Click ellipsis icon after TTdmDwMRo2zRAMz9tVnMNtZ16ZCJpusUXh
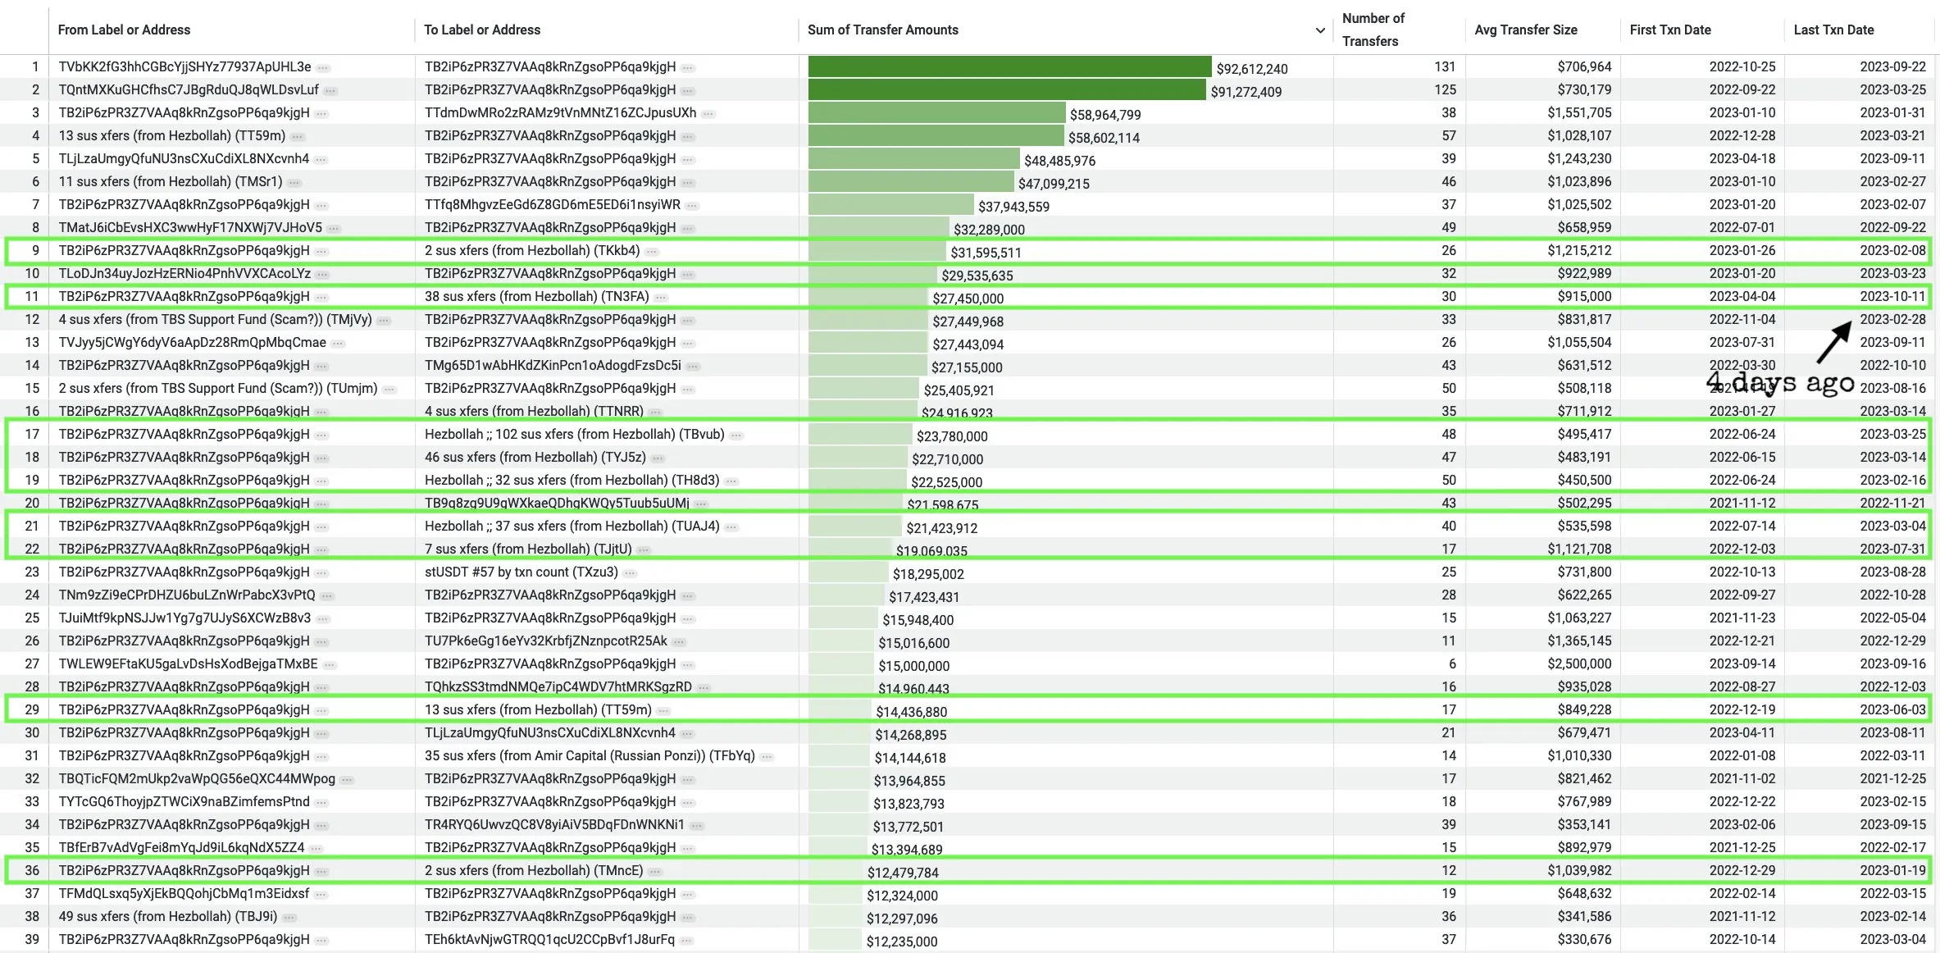 coord(708,113)
